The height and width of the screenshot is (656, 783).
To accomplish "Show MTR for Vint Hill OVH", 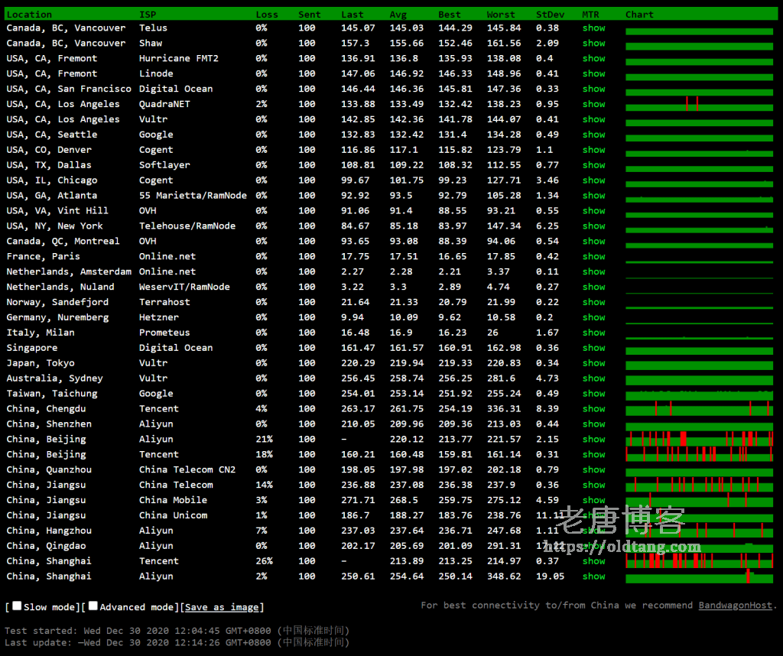I will coord(593,211).
